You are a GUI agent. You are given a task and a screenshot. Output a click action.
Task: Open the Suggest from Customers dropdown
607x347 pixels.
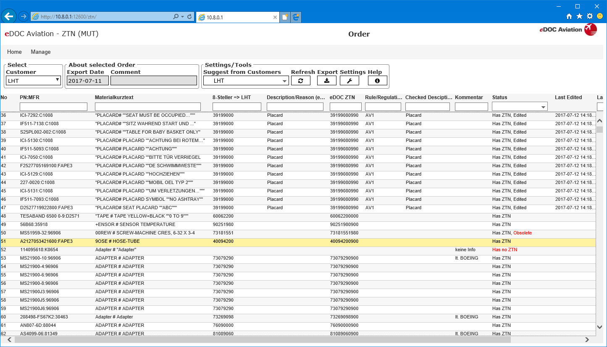point(246,81)
